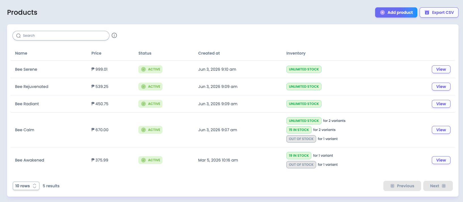Click Bee Radiant's Jun 3, 2026 9:09 am date
The width and height of the screenshot is (463, 202).
[x=218, y=104]
